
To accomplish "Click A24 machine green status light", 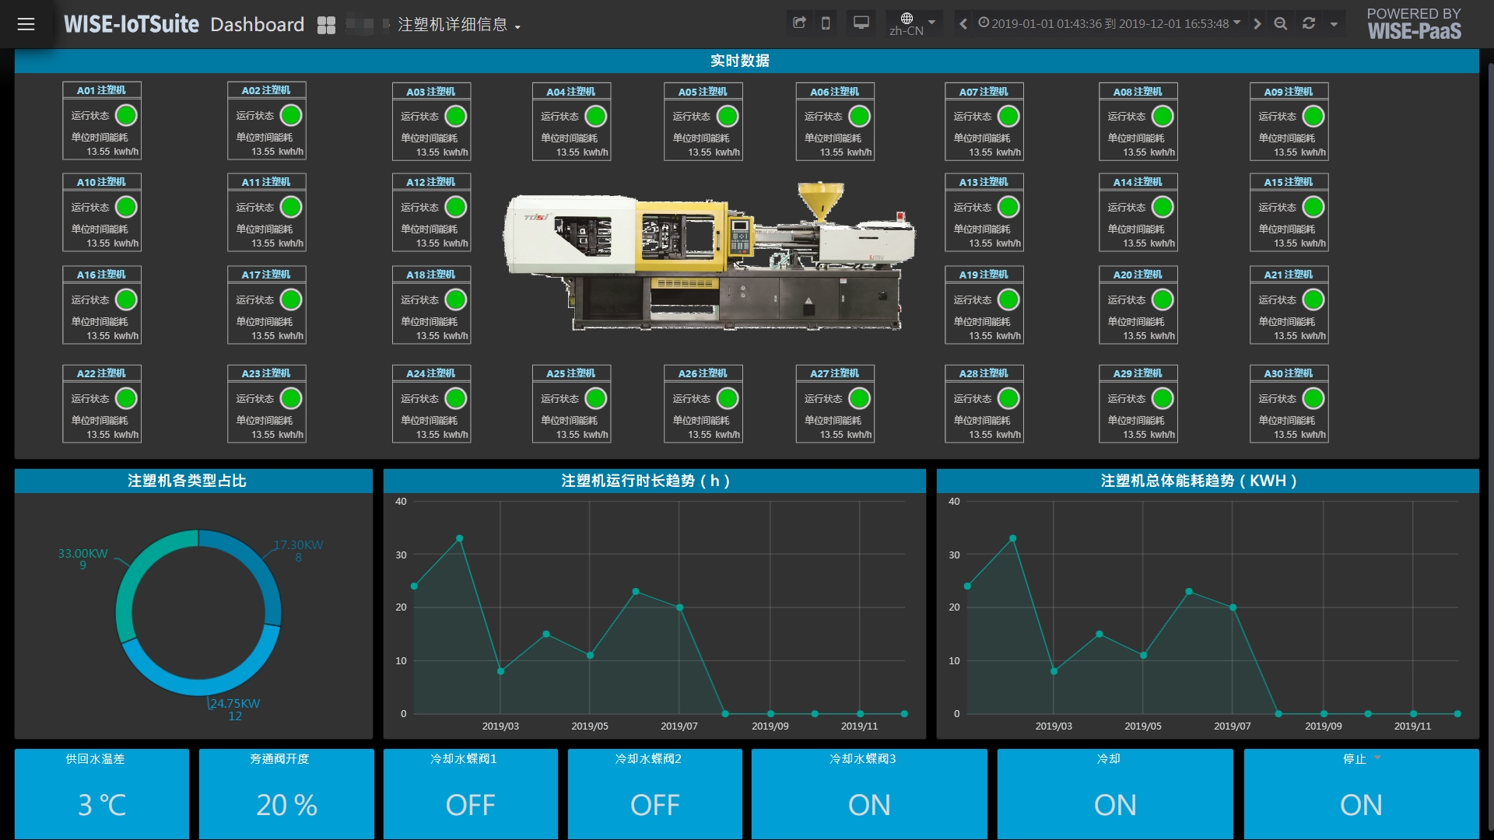I will 456,398.
